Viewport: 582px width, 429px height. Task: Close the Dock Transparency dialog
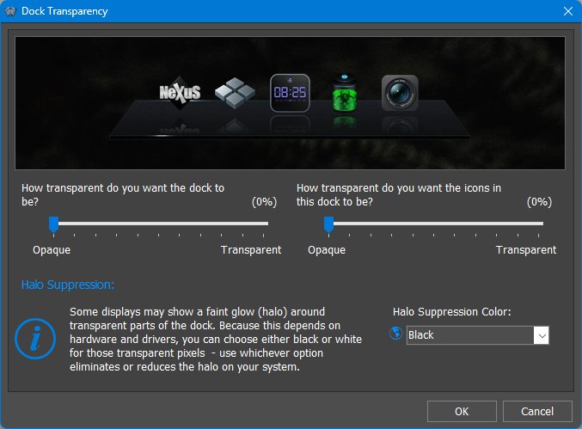(568, 11)
